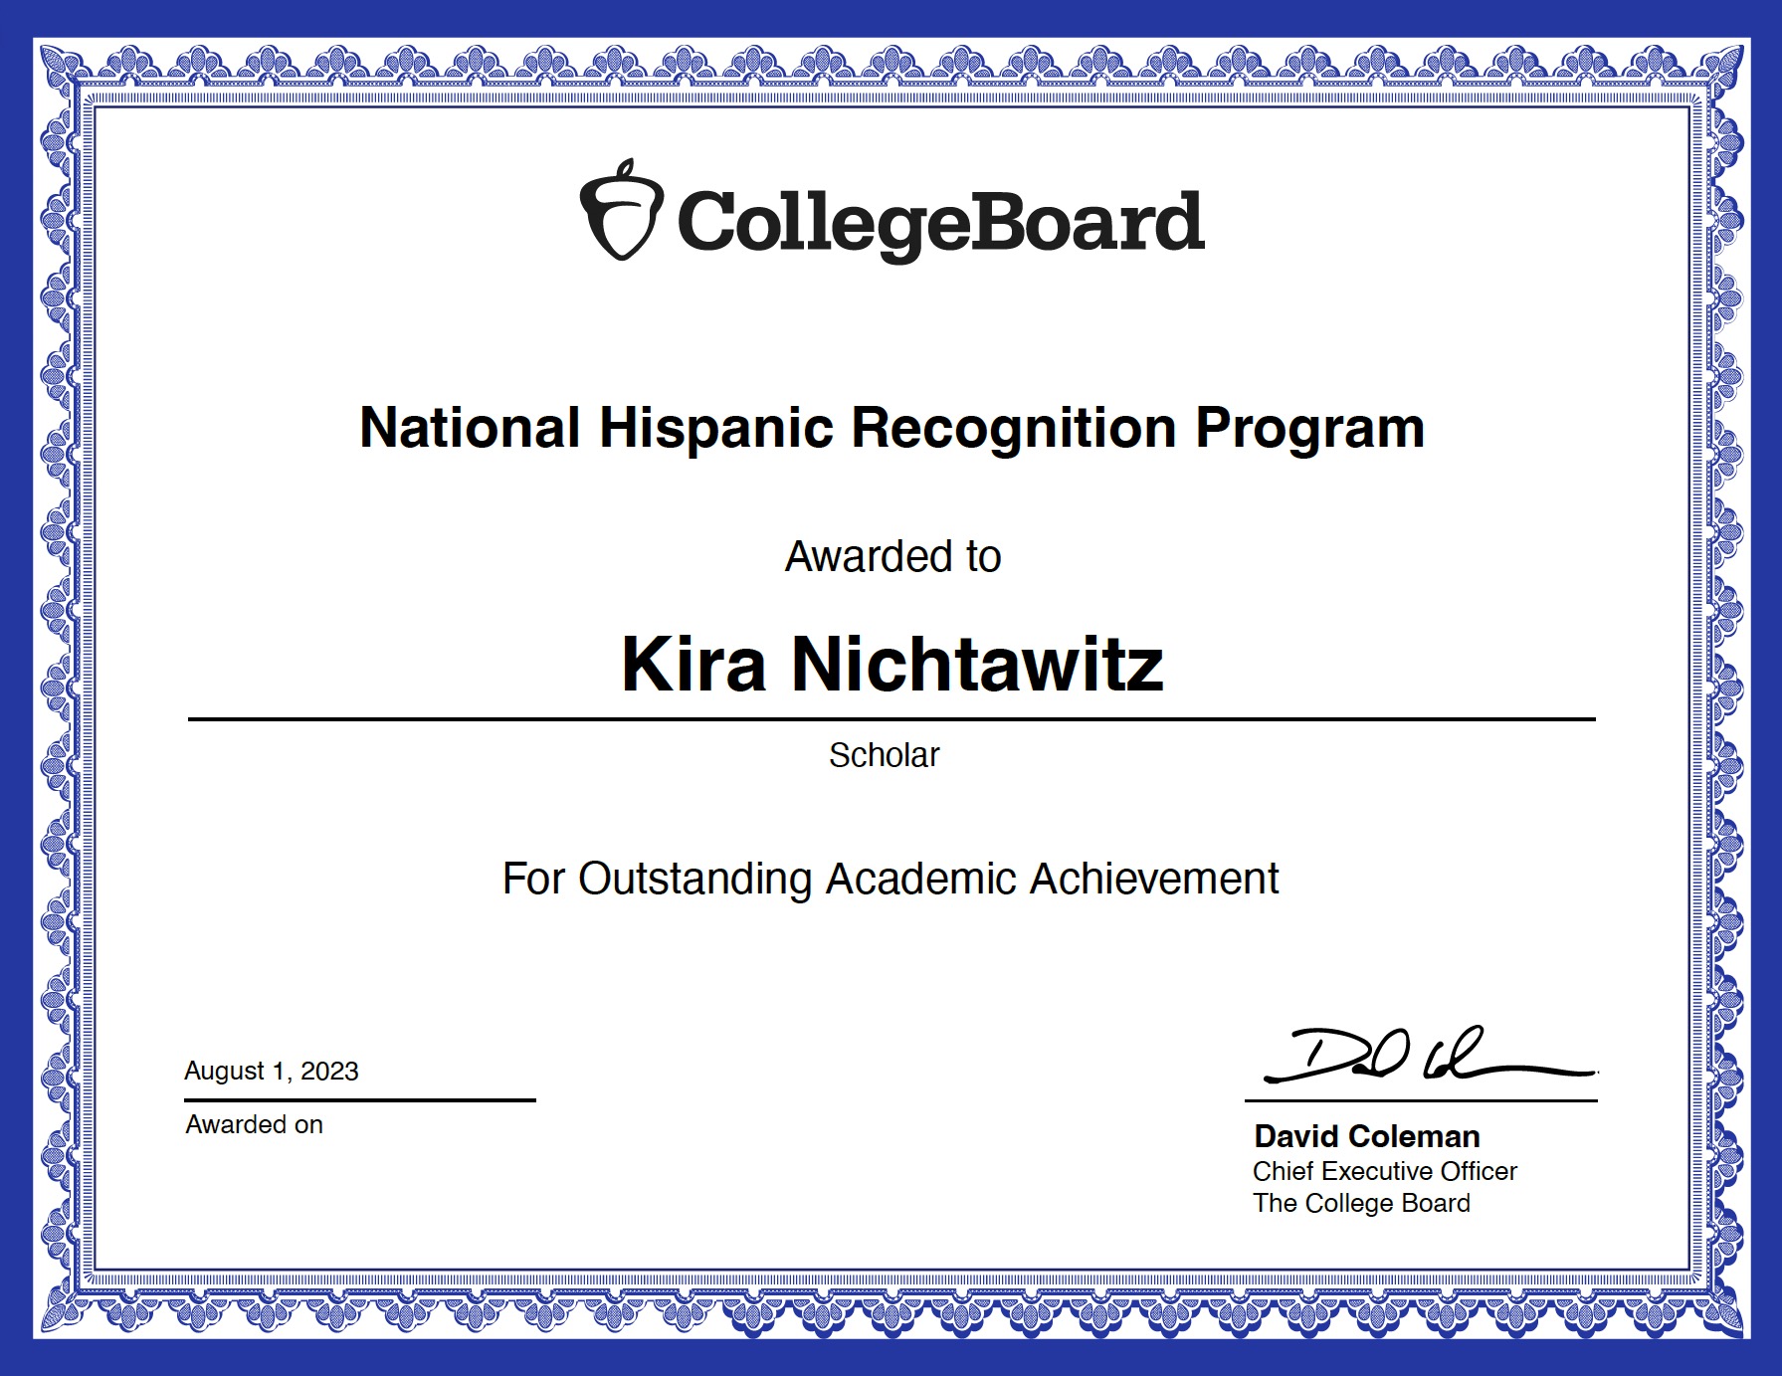Screen dimensions: 1782x1376
Task: Click 'For Outstanding Academic Achievement' text
Action: pos(891,880)
